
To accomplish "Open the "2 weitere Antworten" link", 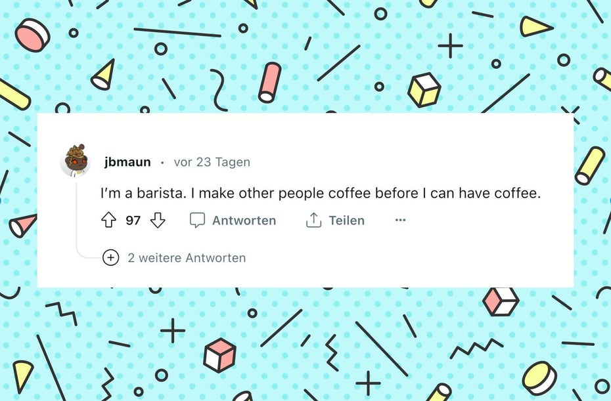I will [x=187, y=258].
